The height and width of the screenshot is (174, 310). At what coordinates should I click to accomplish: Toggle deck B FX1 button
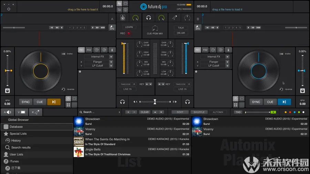(x=197, y=50)
